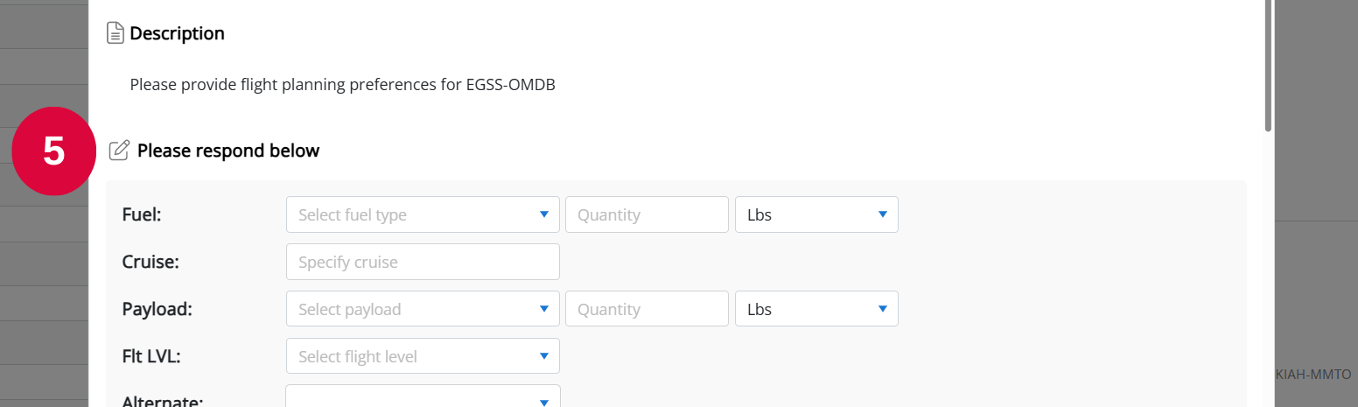Click the KIAH-MMTO entry in the background

point(1313,375)
